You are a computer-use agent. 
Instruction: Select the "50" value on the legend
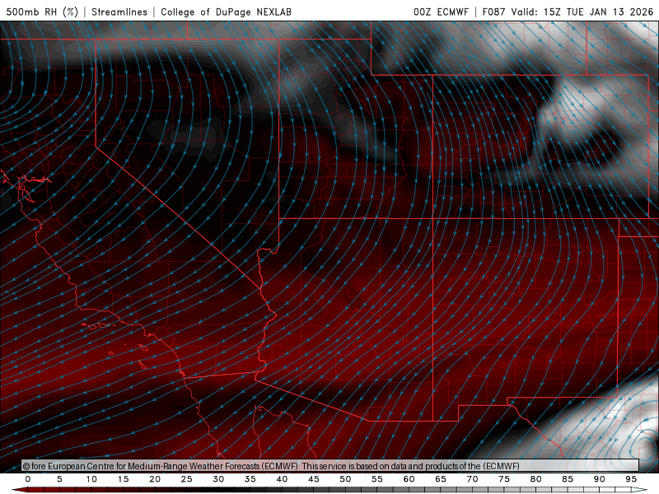(x=345, y=479)
